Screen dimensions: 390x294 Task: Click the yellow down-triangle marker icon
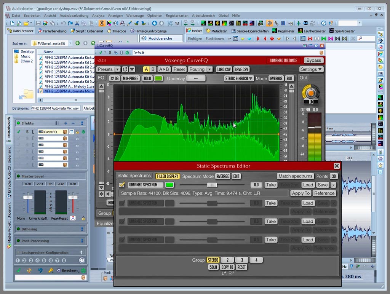tap(243, 38)
